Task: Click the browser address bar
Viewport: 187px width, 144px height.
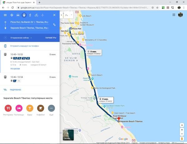Action: (84, 7)
